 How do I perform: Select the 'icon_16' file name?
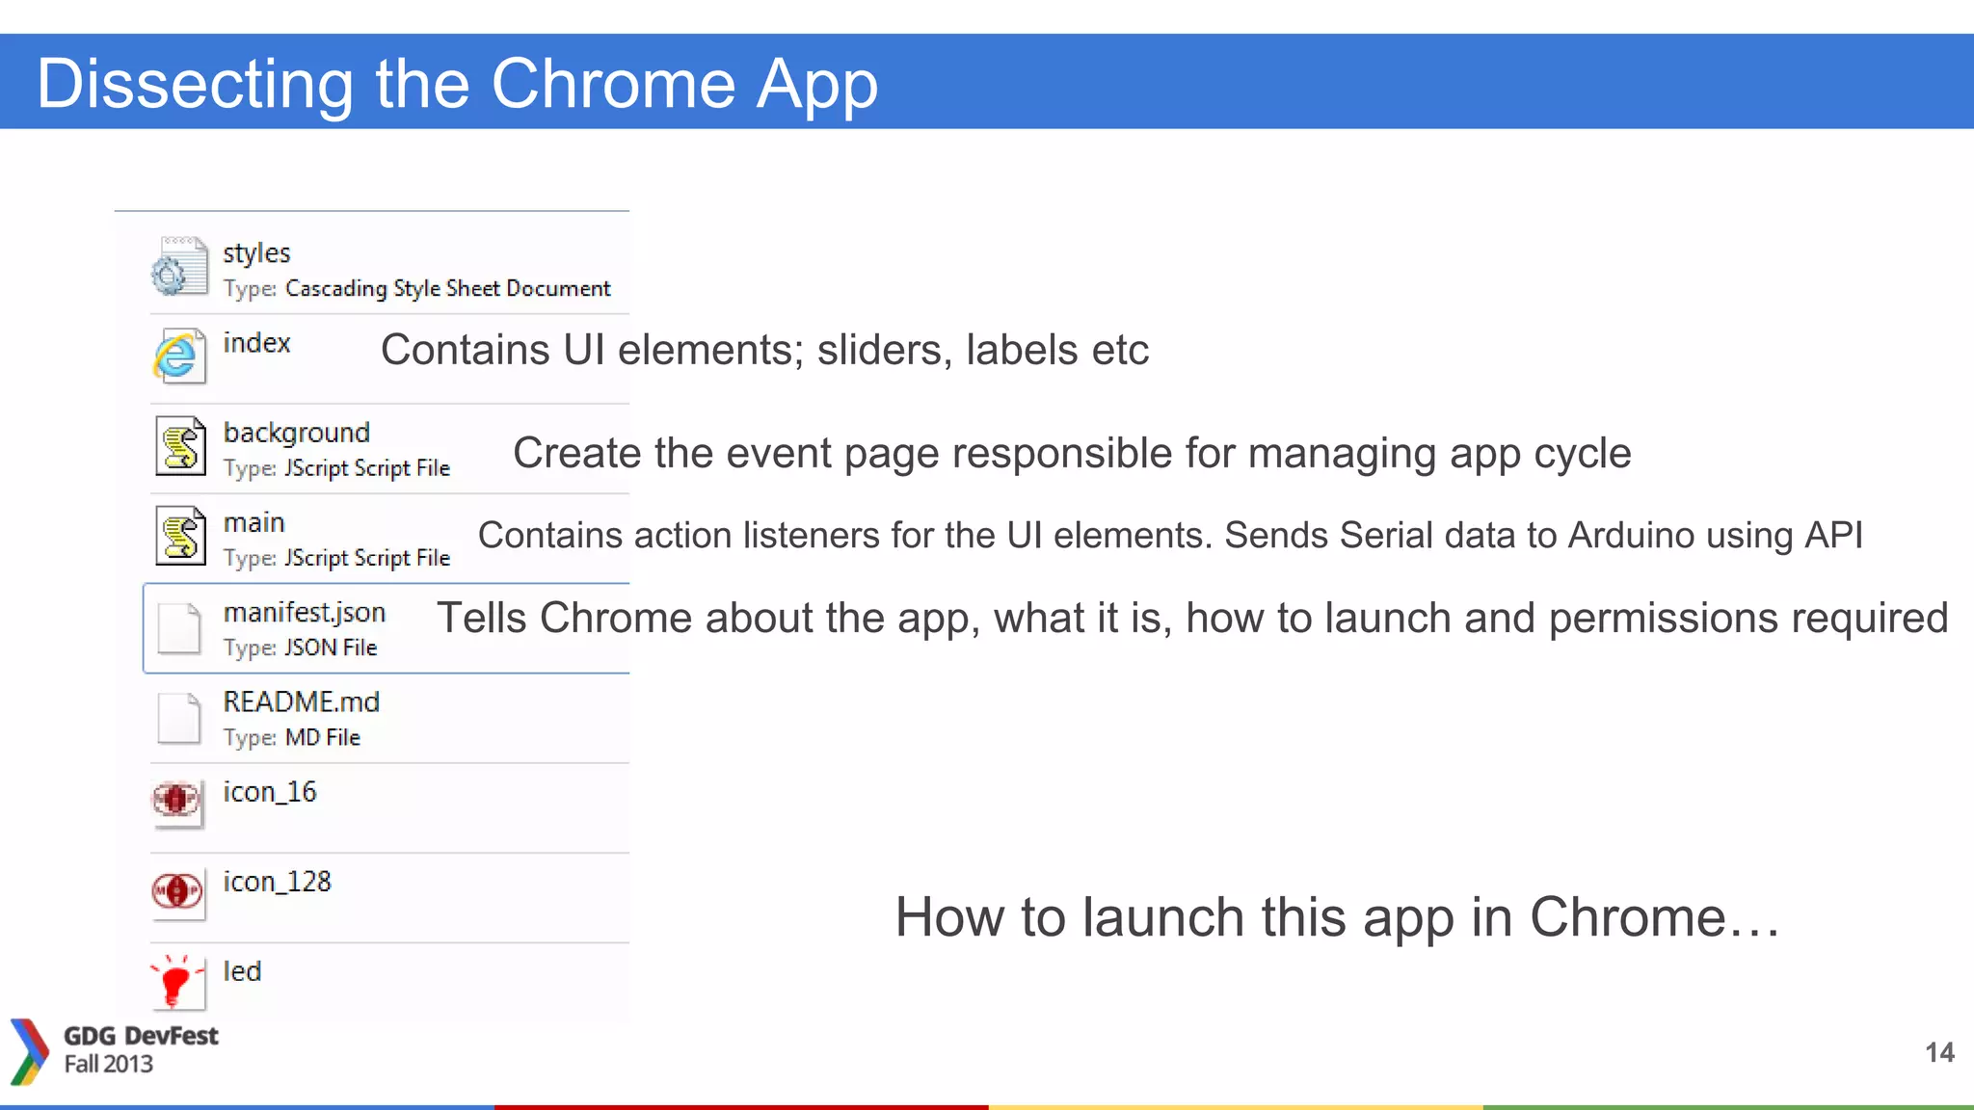click(x=270, y=792)
